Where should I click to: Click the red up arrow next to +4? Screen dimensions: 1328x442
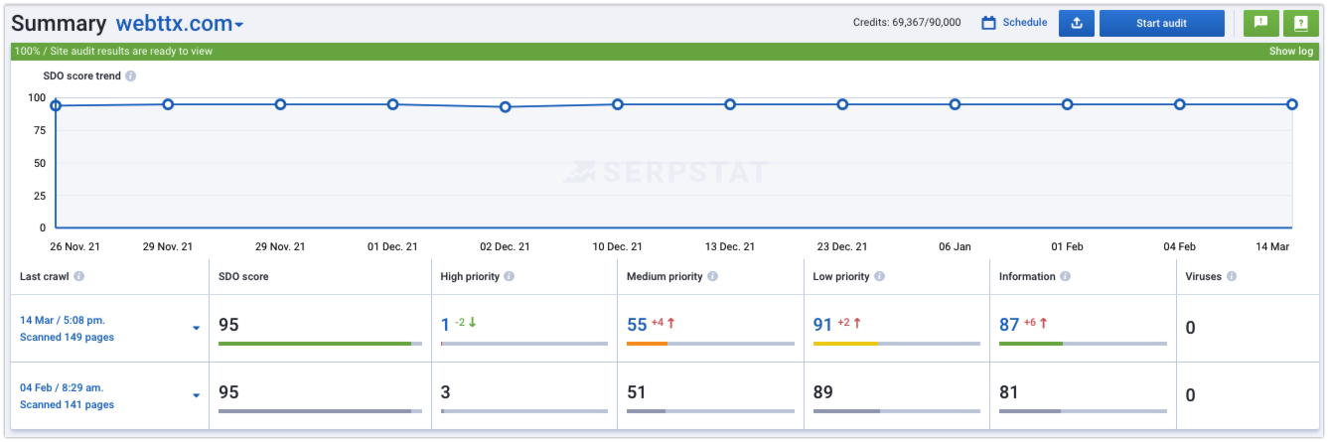tap(671, 323)
